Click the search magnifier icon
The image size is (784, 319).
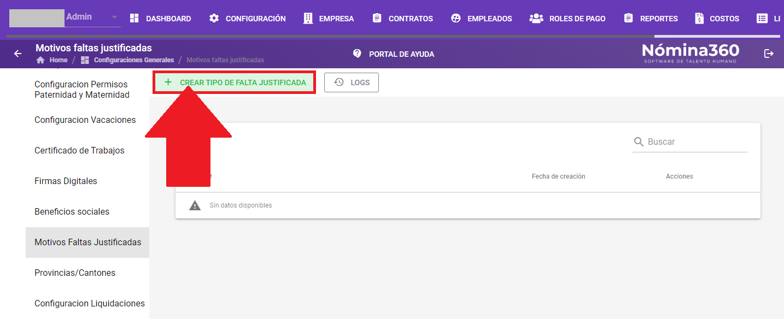639,142
